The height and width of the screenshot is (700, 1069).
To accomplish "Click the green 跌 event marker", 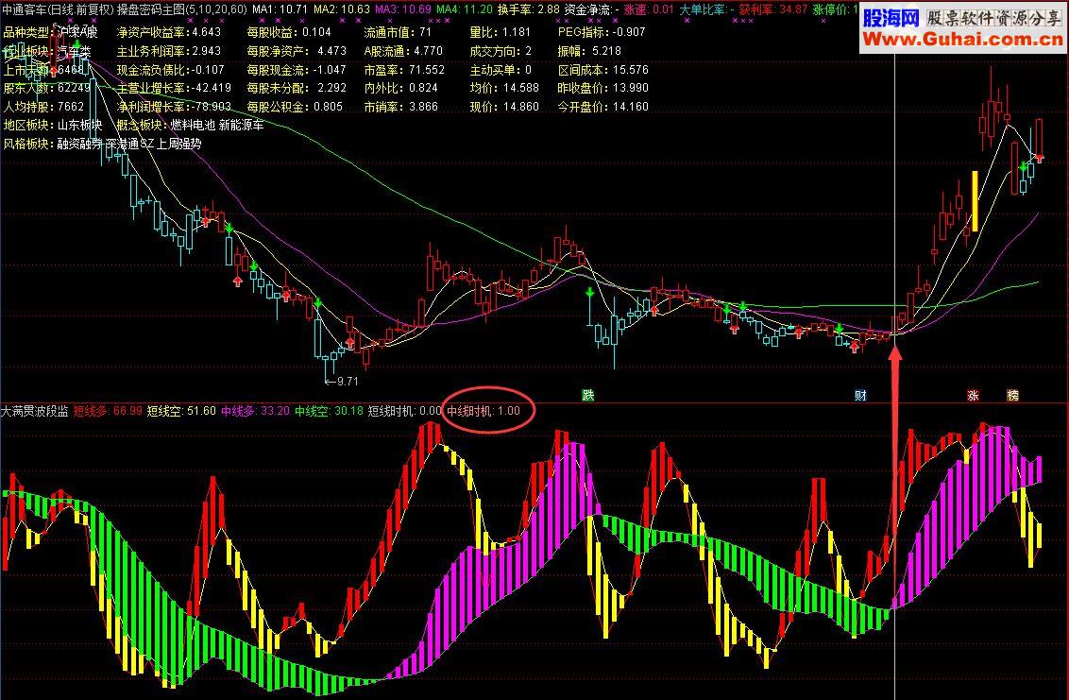I will [x=588, y=395].
